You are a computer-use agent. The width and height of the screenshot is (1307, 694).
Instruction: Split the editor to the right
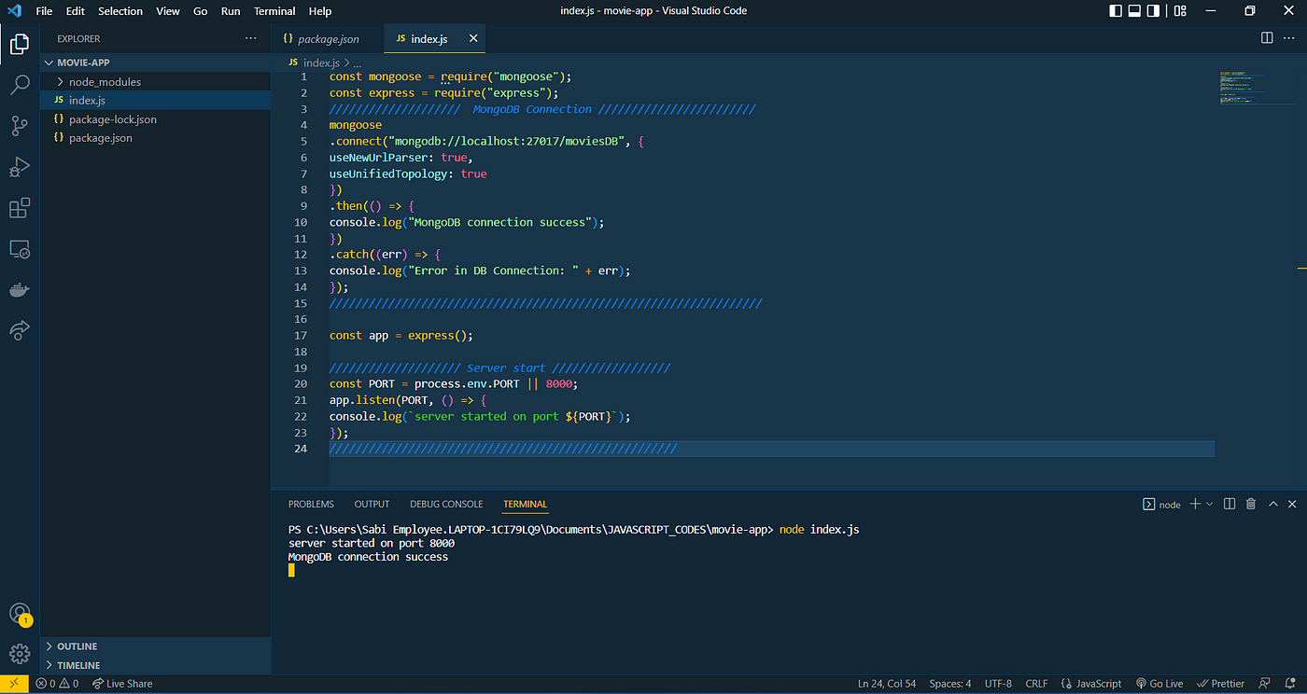click(x=1267, y=38)
